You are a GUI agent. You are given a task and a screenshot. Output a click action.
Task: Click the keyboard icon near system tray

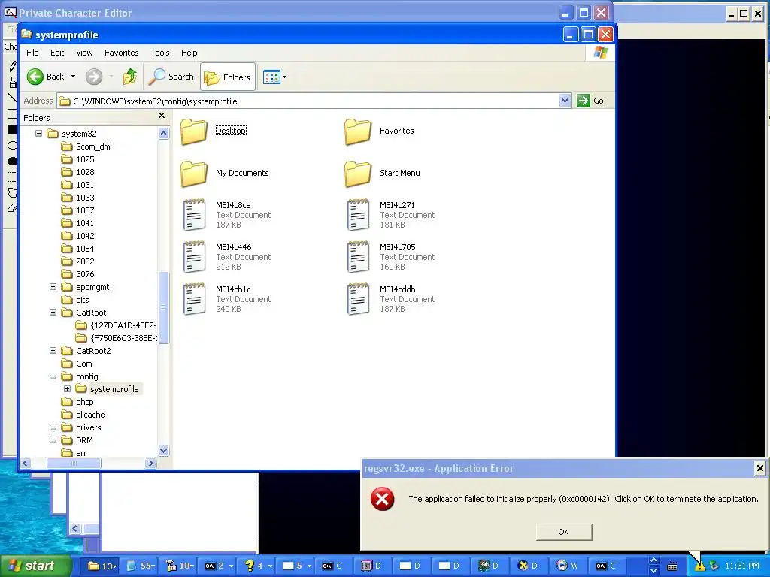tap(672, 566)
